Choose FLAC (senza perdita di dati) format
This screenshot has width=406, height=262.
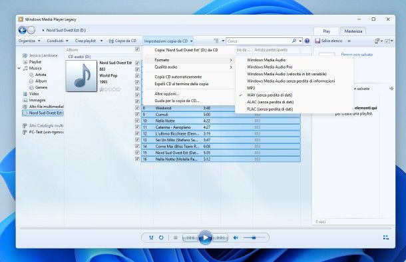(270, 109)
